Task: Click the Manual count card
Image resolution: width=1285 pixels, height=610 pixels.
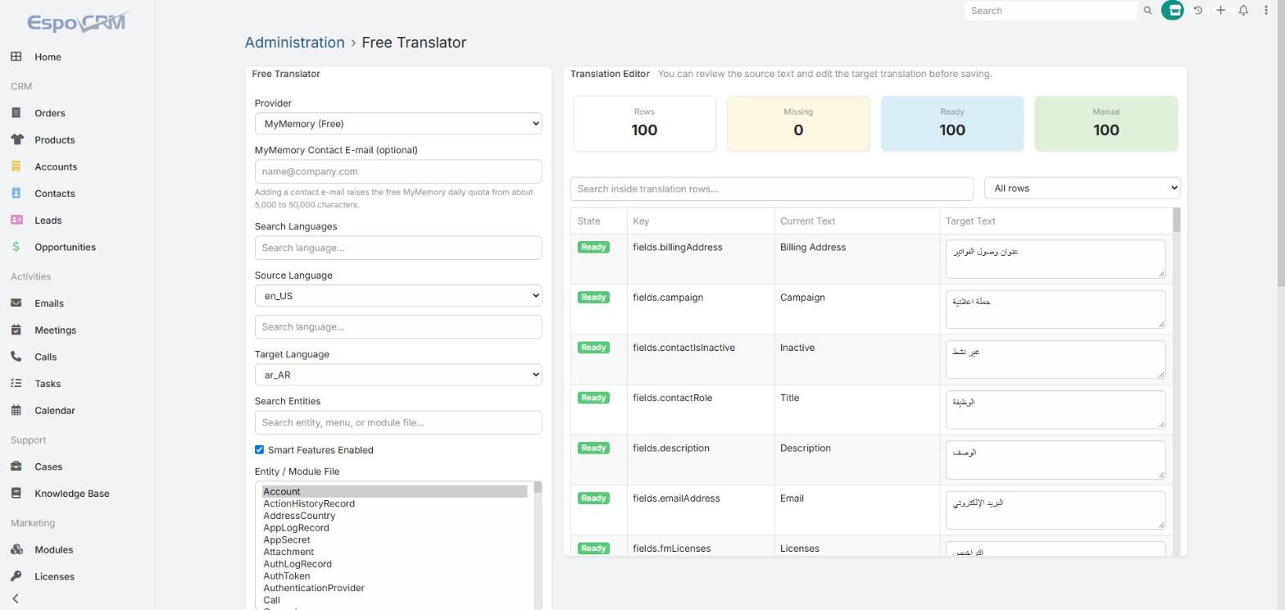Action: tap(1106, 124)
